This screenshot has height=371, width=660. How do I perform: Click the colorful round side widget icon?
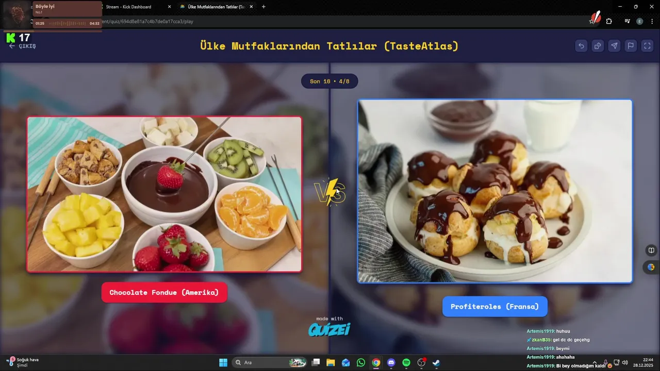coord(651,267)
